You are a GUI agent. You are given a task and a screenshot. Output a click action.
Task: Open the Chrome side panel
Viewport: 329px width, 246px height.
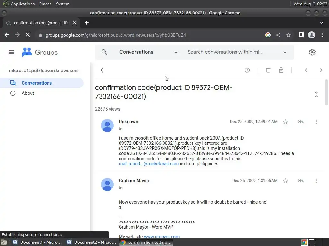(x=301, y=35)
